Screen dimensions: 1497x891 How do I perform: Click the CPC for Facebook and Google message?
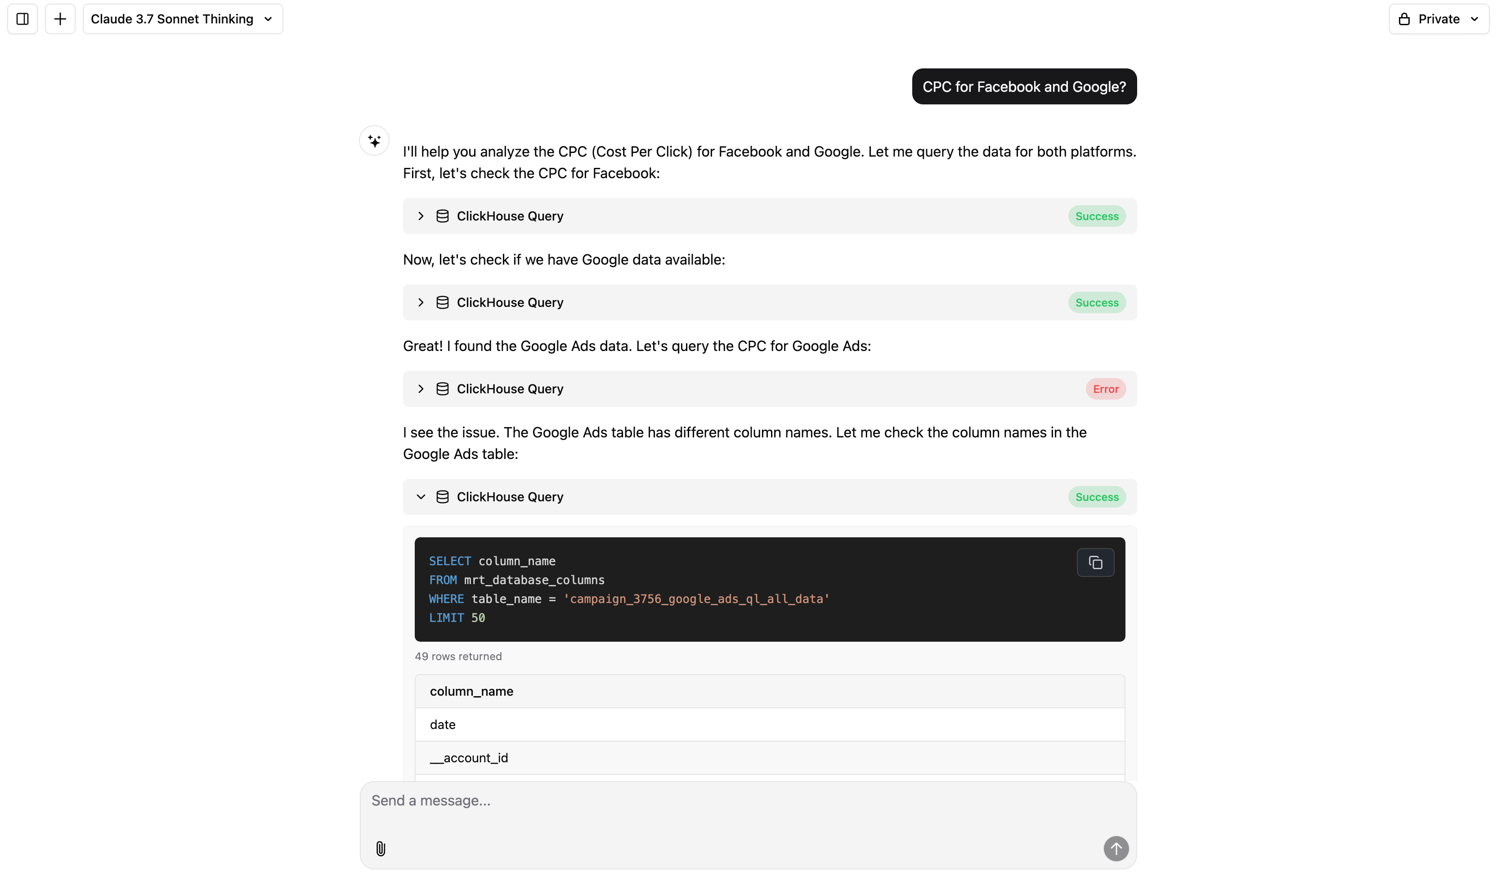1024,87
